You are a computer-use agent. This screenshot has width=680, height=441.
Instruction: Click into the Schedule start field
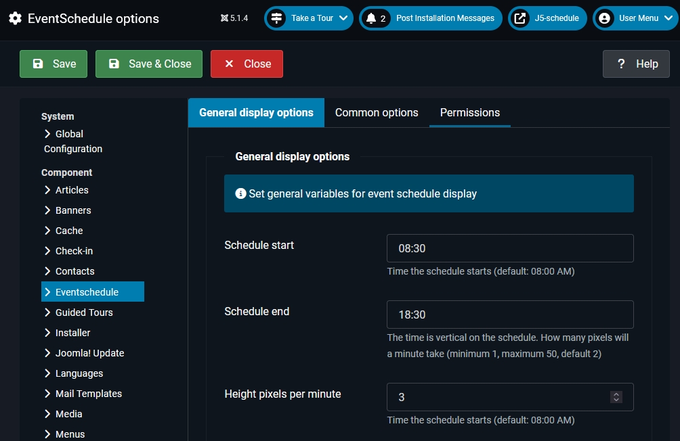[x=509, y=248]
